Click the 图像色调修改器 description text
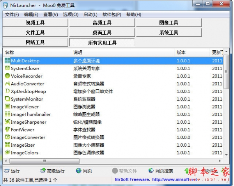Viewport: 234px width, 186px height. click(89, 152)
